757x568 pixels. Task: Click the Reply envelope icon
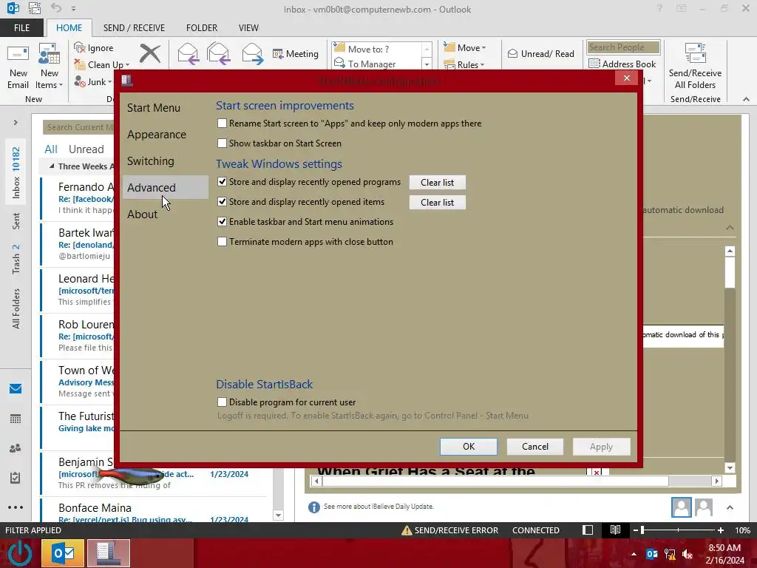(188, 53)
